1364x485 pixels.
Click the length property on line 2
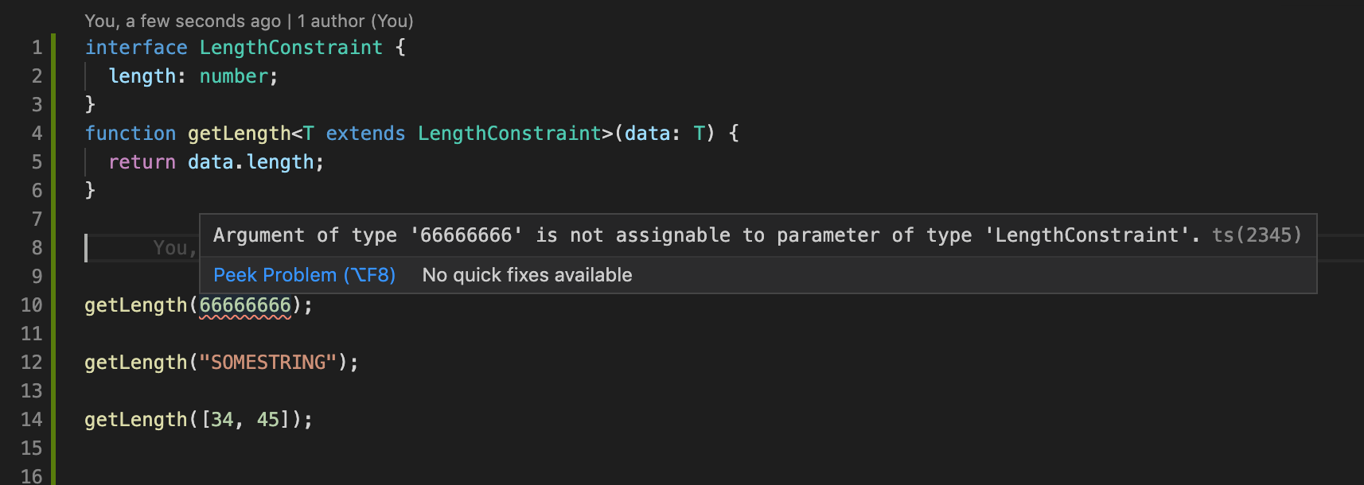pos(140,76)
